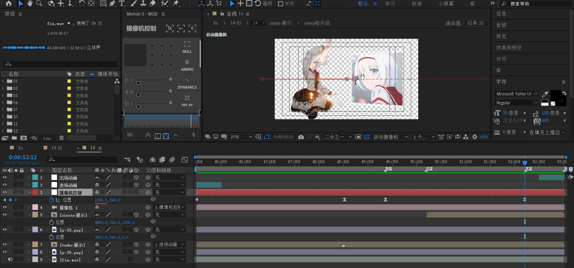Switch to the 标准 workspace

point(416,4)
